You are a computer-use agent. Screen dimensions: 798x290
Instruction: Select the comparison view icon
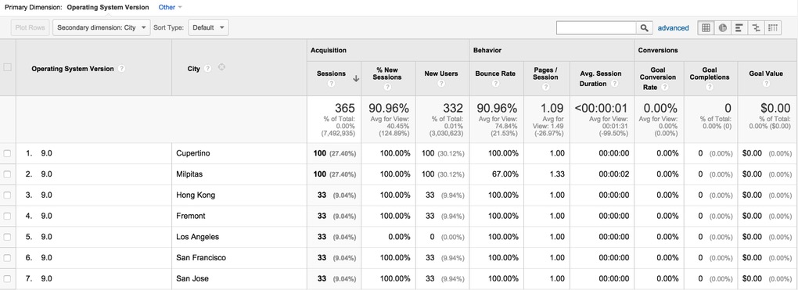(x=756, y=28)
